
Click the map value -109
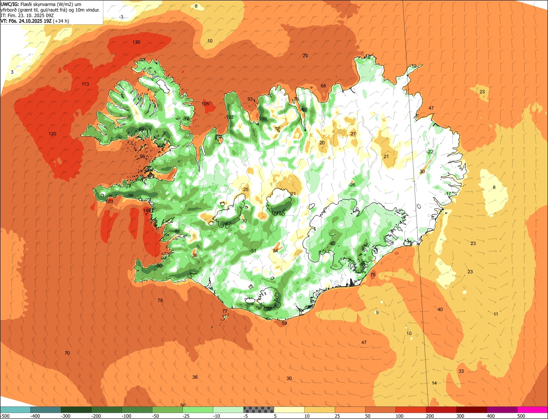[262, 119]
